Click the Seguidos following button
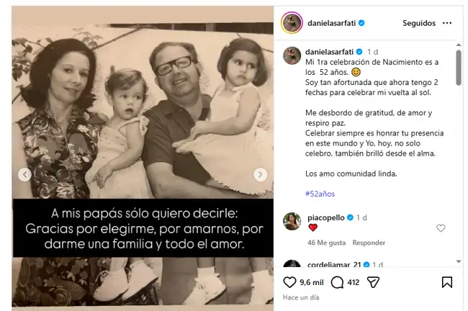 tap(419, 23)
